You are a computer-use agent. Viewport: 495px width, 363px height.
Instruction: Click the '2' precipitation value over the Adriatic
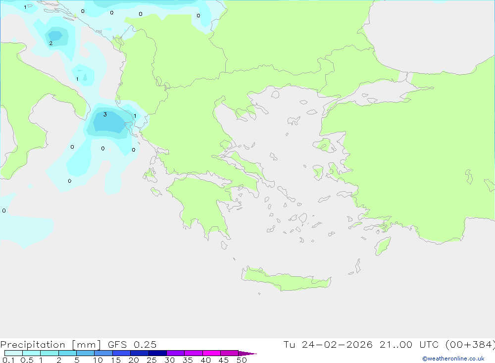tap(51, 43)
